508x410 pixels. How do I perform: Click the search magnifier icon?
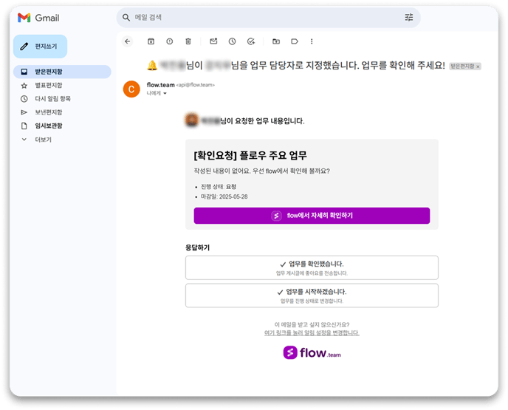point(126,18)
